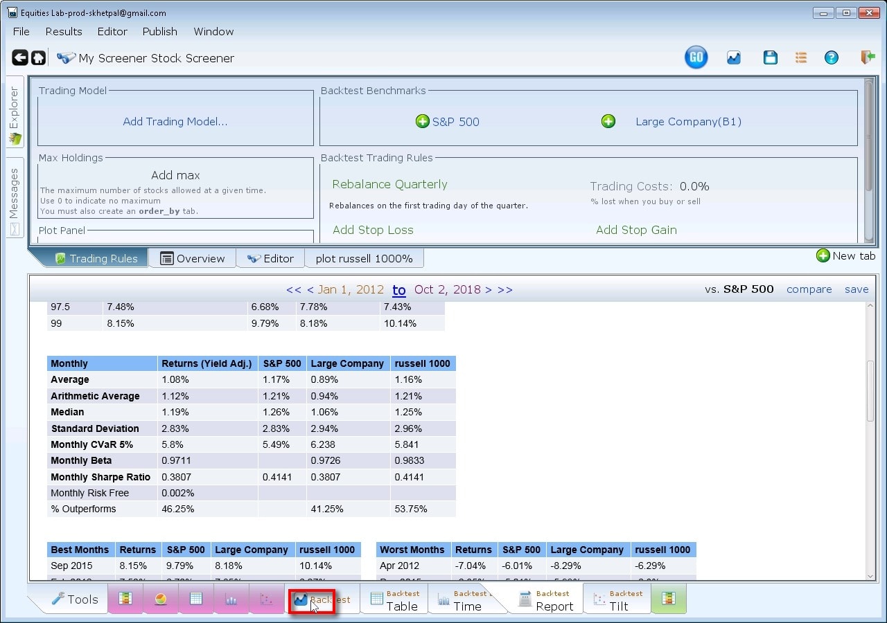Click the save link near compare
887x623 pixels.
857,289
